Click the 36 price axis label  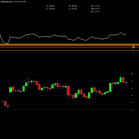coord(132,74)
